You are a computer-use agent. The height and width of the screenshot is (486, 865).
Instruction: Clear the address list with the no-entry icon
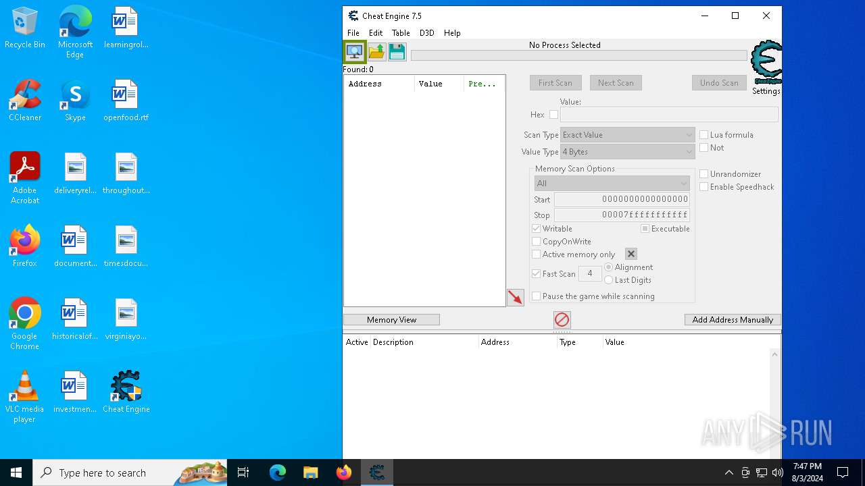pyautogui.click(x=562, y=319)
